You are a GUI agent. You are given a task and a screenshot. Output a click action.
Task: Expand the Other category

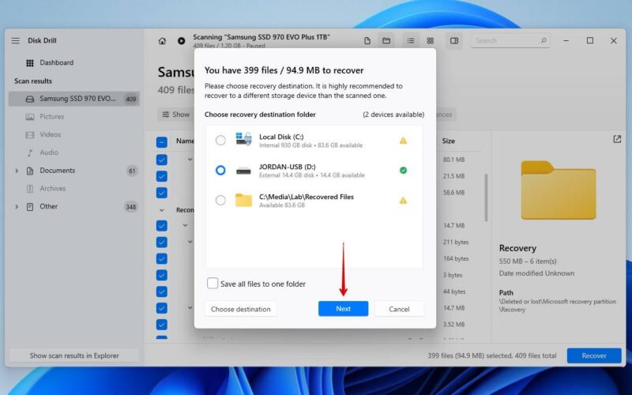[17, 207]
